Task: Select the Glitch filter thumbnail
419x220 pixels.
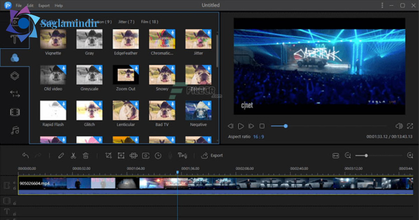Action: (89, 110)
